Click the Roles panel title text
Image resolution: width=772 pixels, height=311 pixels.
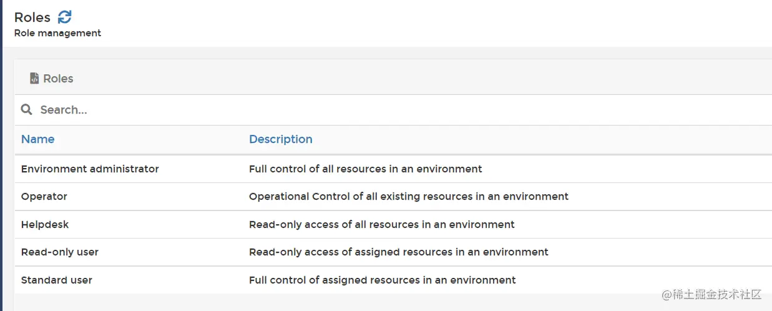(x=58, y=79)
